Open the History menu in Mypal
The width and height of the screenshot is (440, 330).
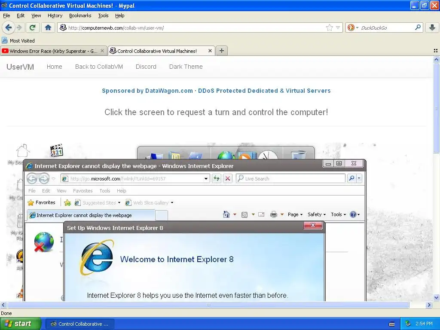pos(55,15)
